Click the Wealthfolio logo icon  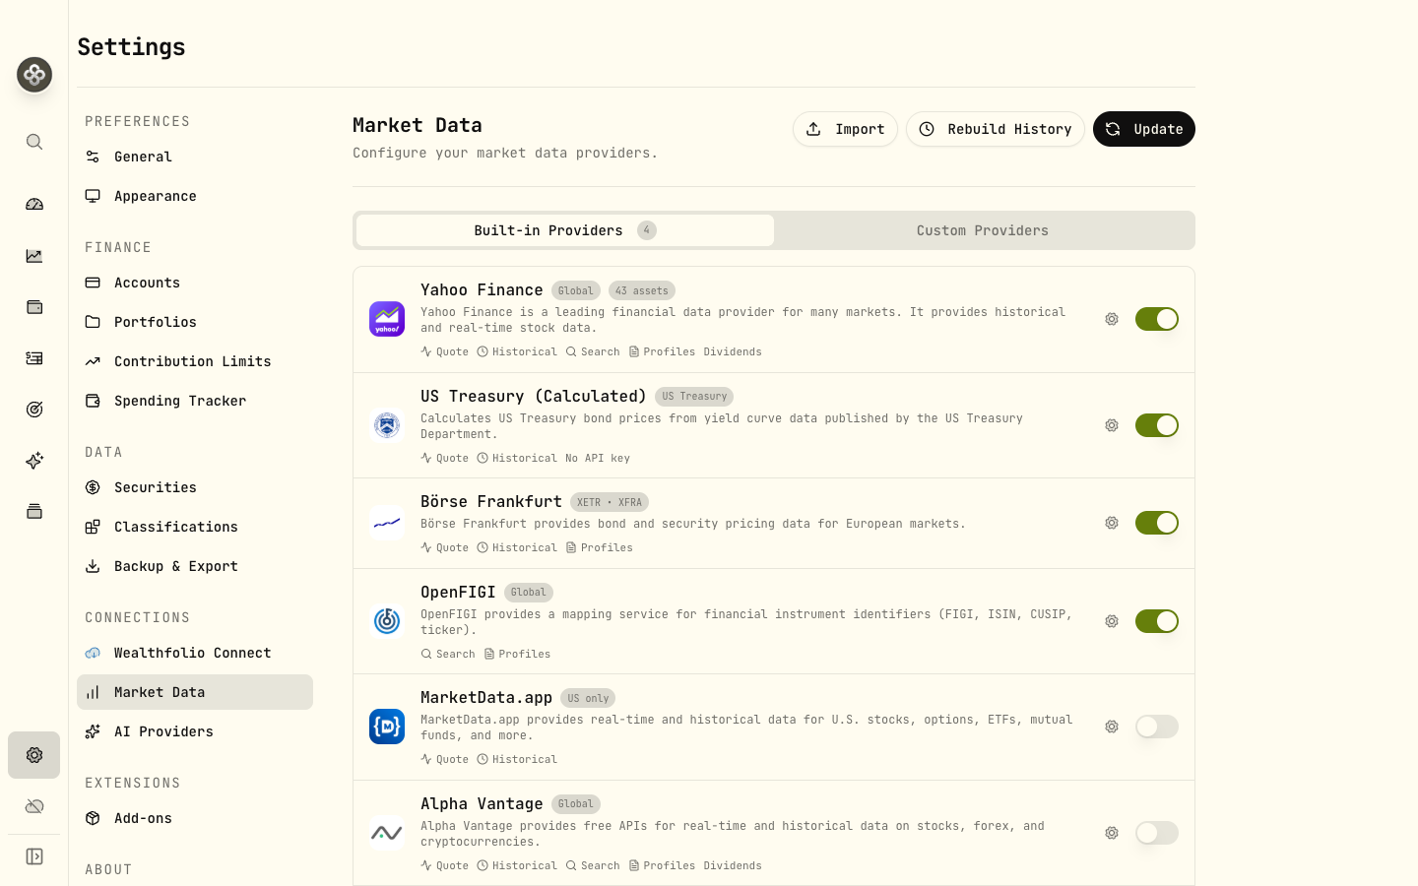tap(34, 75)
